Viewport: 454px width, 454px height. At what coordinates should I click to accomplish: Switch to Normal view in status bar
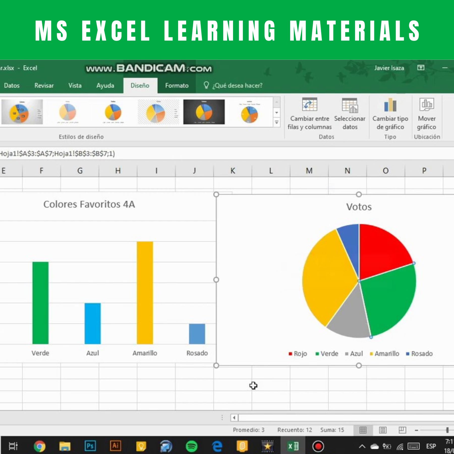pos(363,430)
